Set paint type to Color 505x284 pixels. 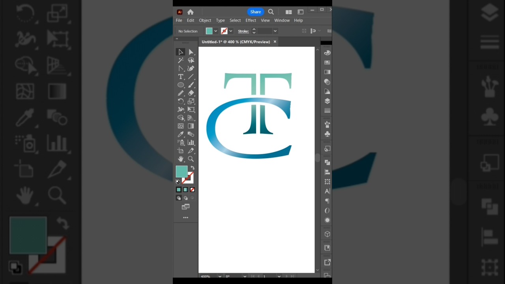point(179,190)
